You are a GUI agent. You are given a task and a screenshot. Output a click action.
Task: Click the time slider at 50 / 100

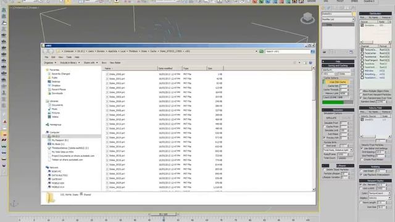[164, 214]
